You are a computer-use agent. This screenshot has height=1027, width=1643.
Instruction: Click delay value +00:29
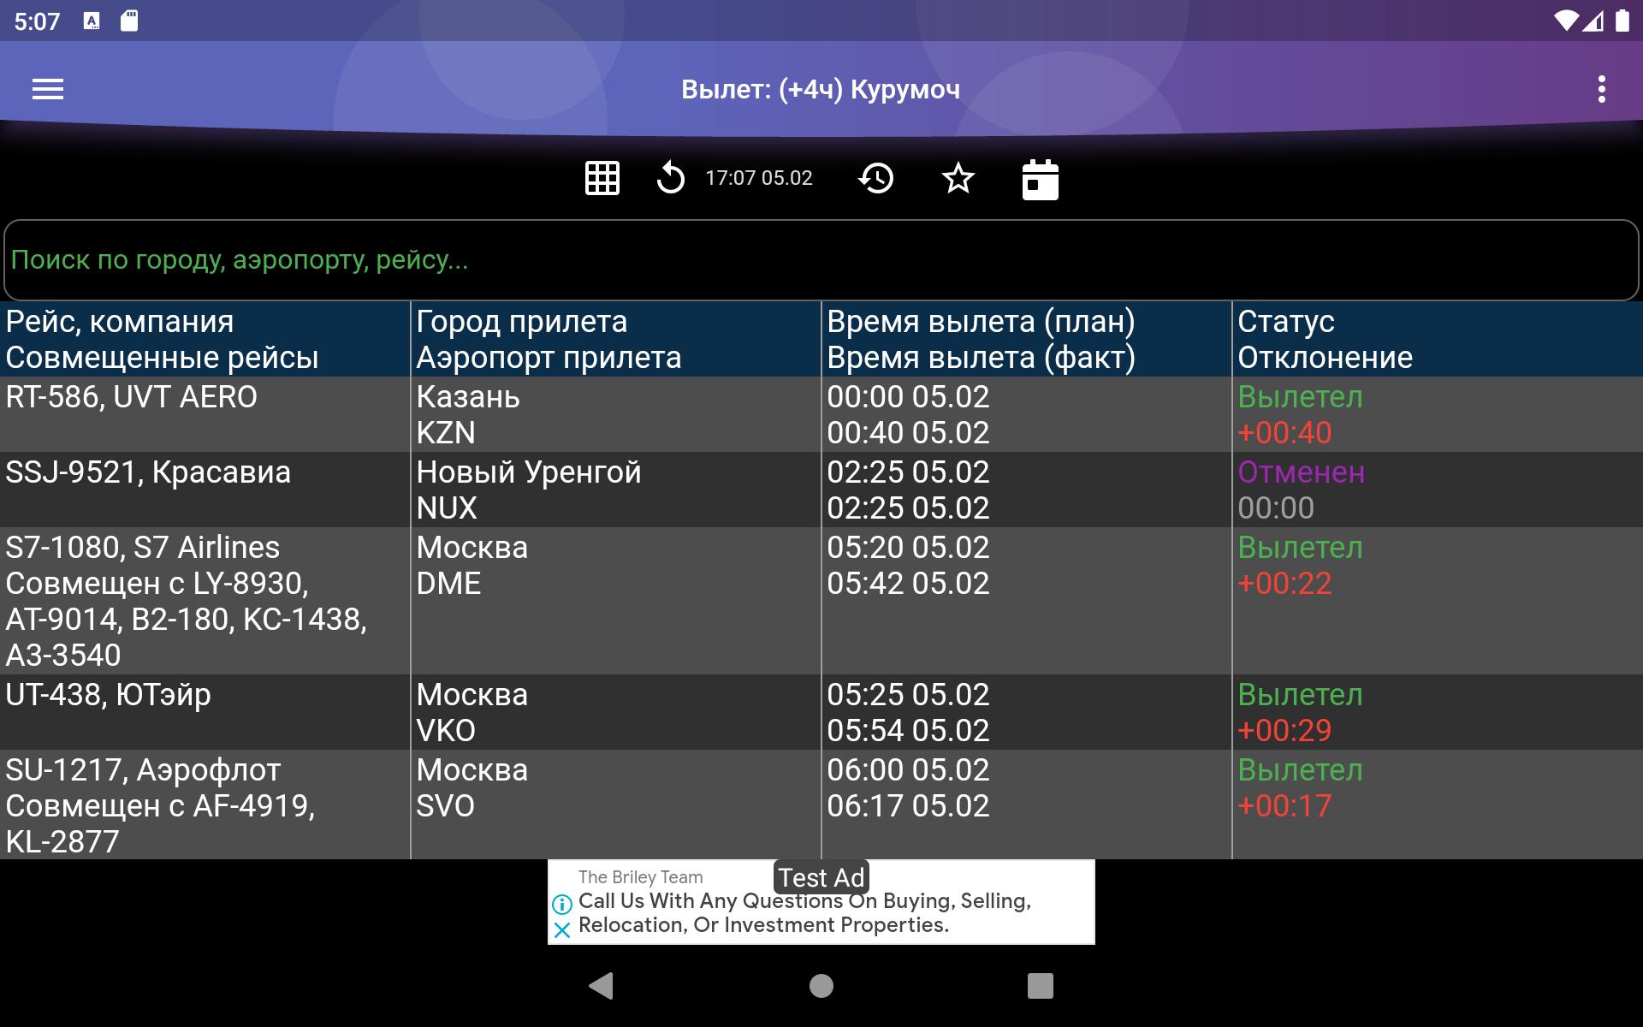(x=1284, y=731)
